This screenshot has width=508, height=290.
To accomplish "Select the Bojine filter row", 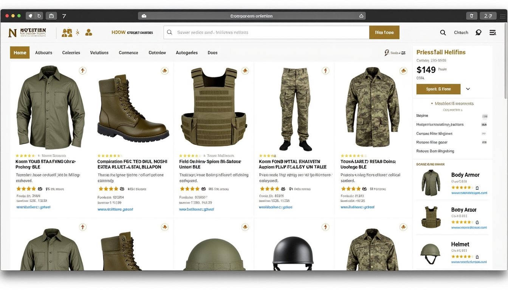I will 452,116.
